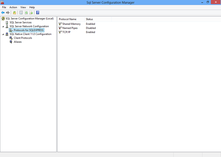This screenshot has width=221, height=157.
Task: Select the Shared Memory protocol name
Action: [x=72, y=24]
